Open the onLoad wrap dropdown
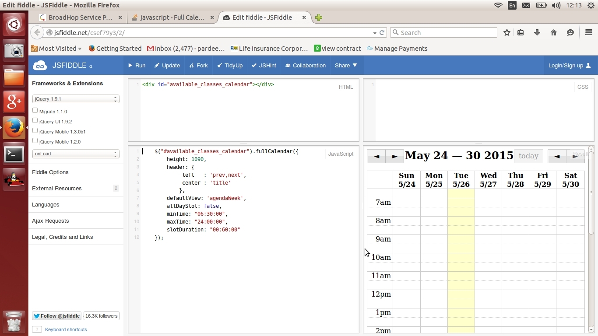Viewport: 598px width, 336px height. pyautogui.click(x=76, y=154)
